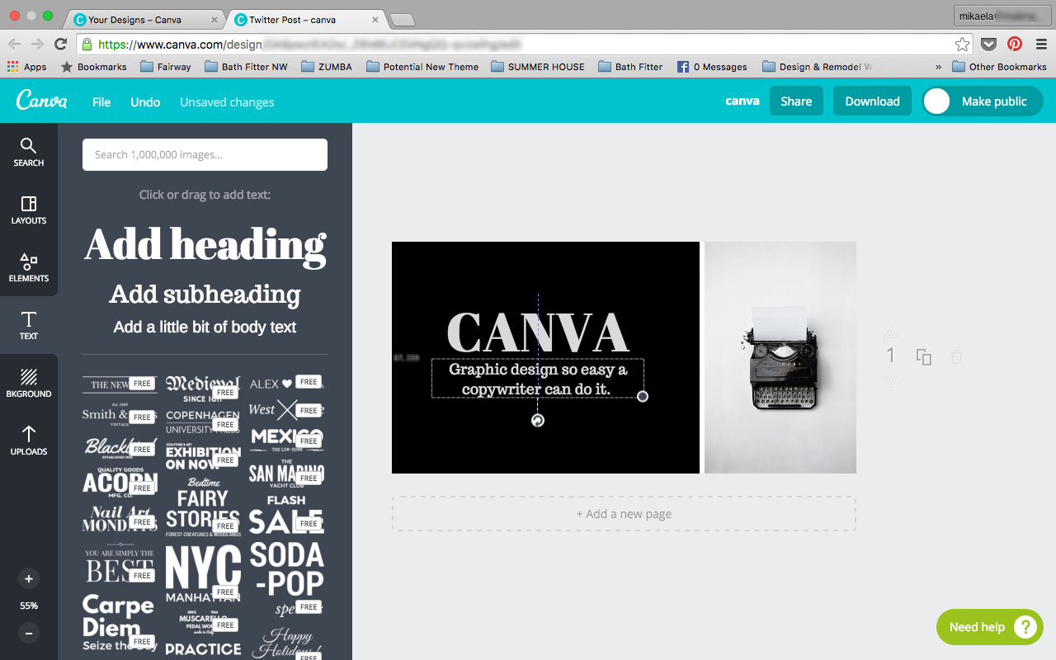The height and width of the screenshot is (660, 1056).
Task: Bookmark page with star icon
Action: coord(962,45)
